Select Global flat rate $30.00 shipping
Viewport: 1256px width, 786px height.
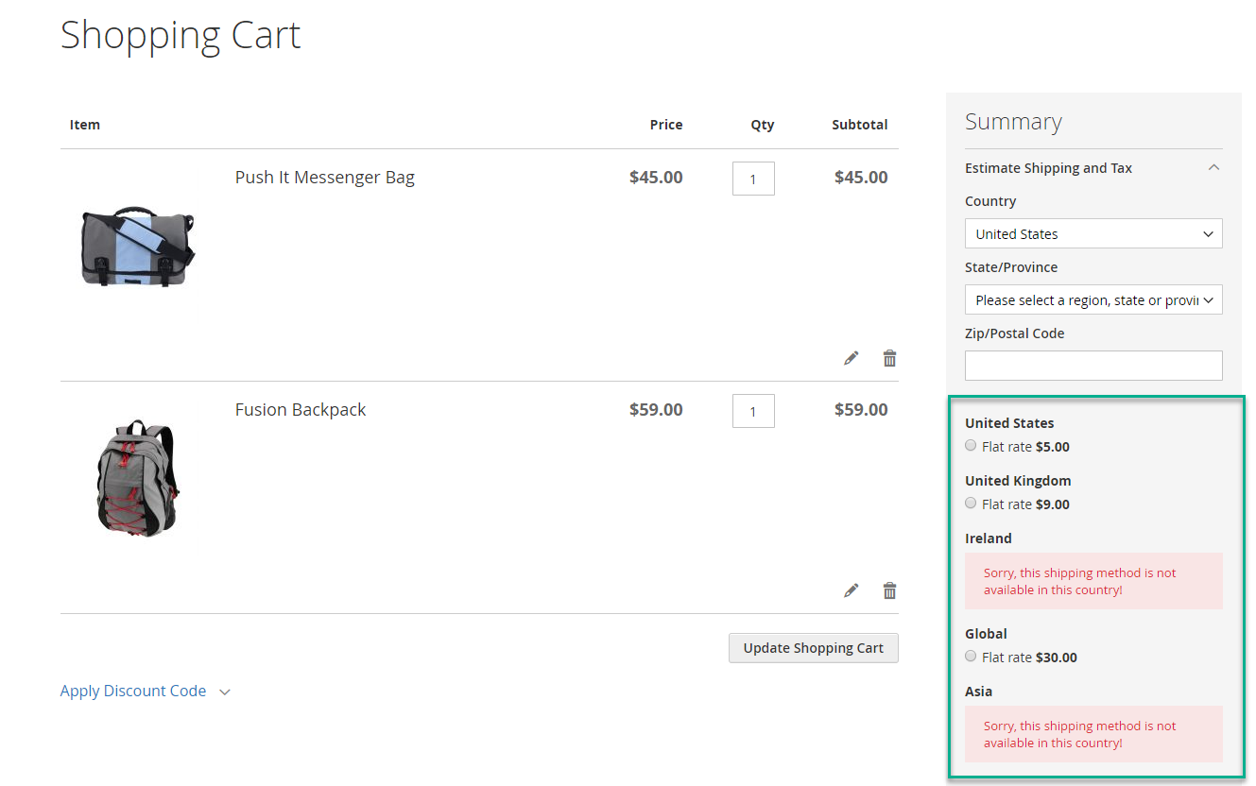click(x=971, y=657)
